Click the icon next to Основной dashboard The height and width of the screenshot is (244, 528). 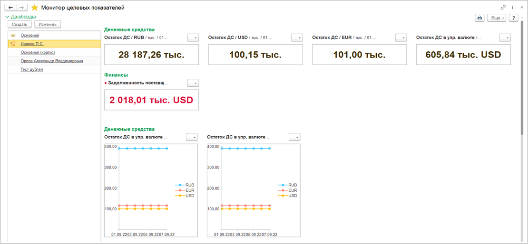[x=13, y=35]
